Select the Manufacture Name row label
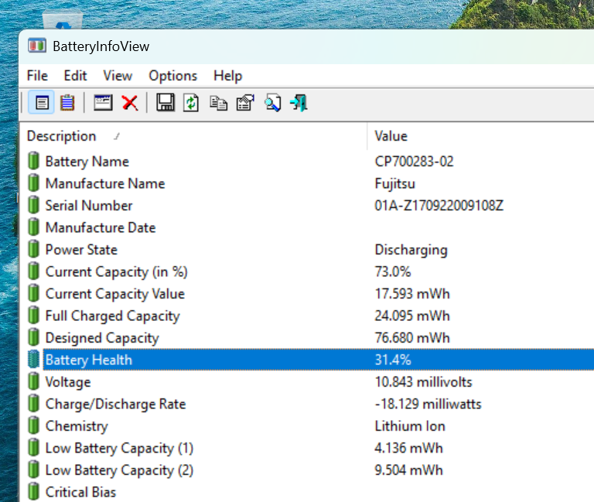The height and width of the screenshot is (502, 594). coord(105,183)
